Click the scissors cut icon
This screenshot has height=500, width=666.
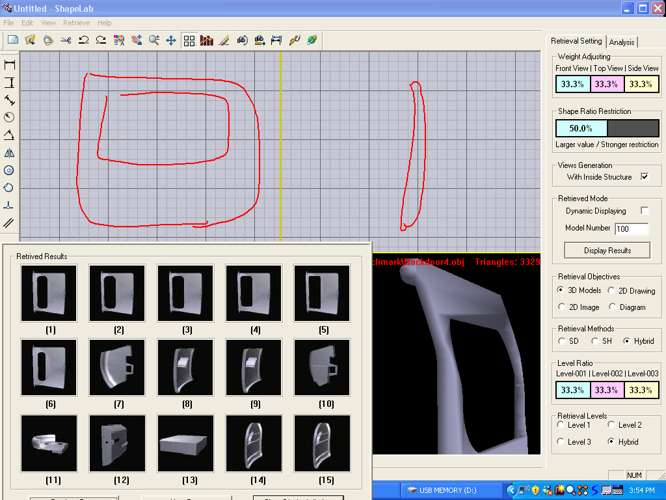tap(66, 40)
